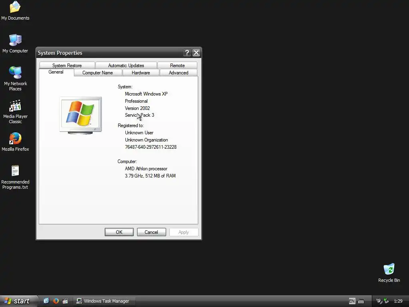The image size is (409, 307).
Task: Click the taskbar clock showing 1:29
Action: (x=398, y=301)
